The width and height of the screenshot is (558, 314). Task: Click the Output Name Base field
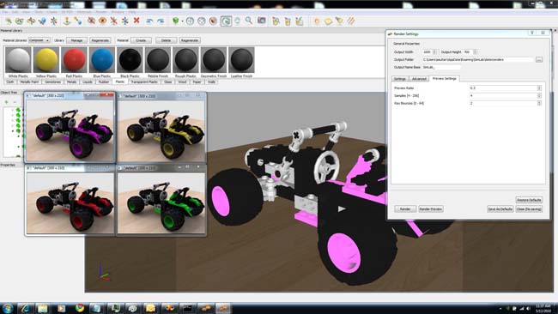[441, 67]
